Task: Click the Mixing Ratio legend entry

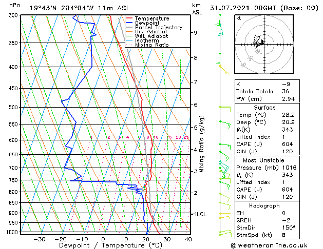Action: (147, 45)
